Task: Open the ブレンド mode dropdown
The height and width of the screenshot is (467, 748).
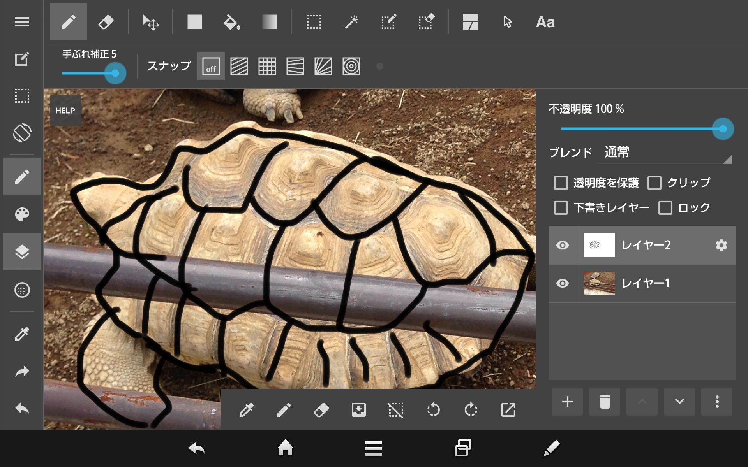Action: [x=665, y=153]
